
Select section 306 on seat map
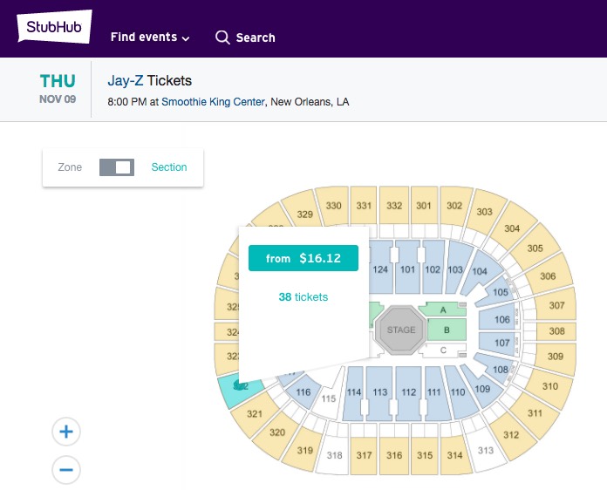pos(548,276)
